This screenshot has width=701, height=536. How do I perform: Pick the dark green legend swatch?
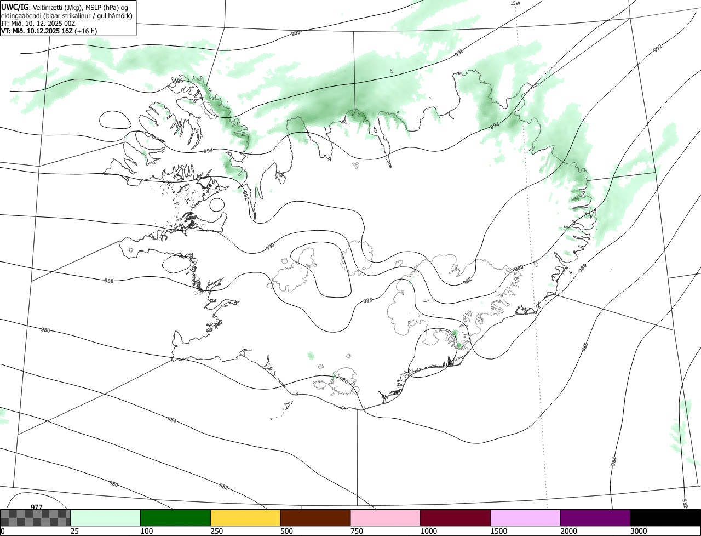click(x=176, y=517)
